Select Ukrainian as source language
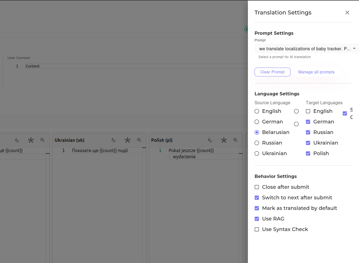This screenshot has height=263, width=359. coord(257,153)
